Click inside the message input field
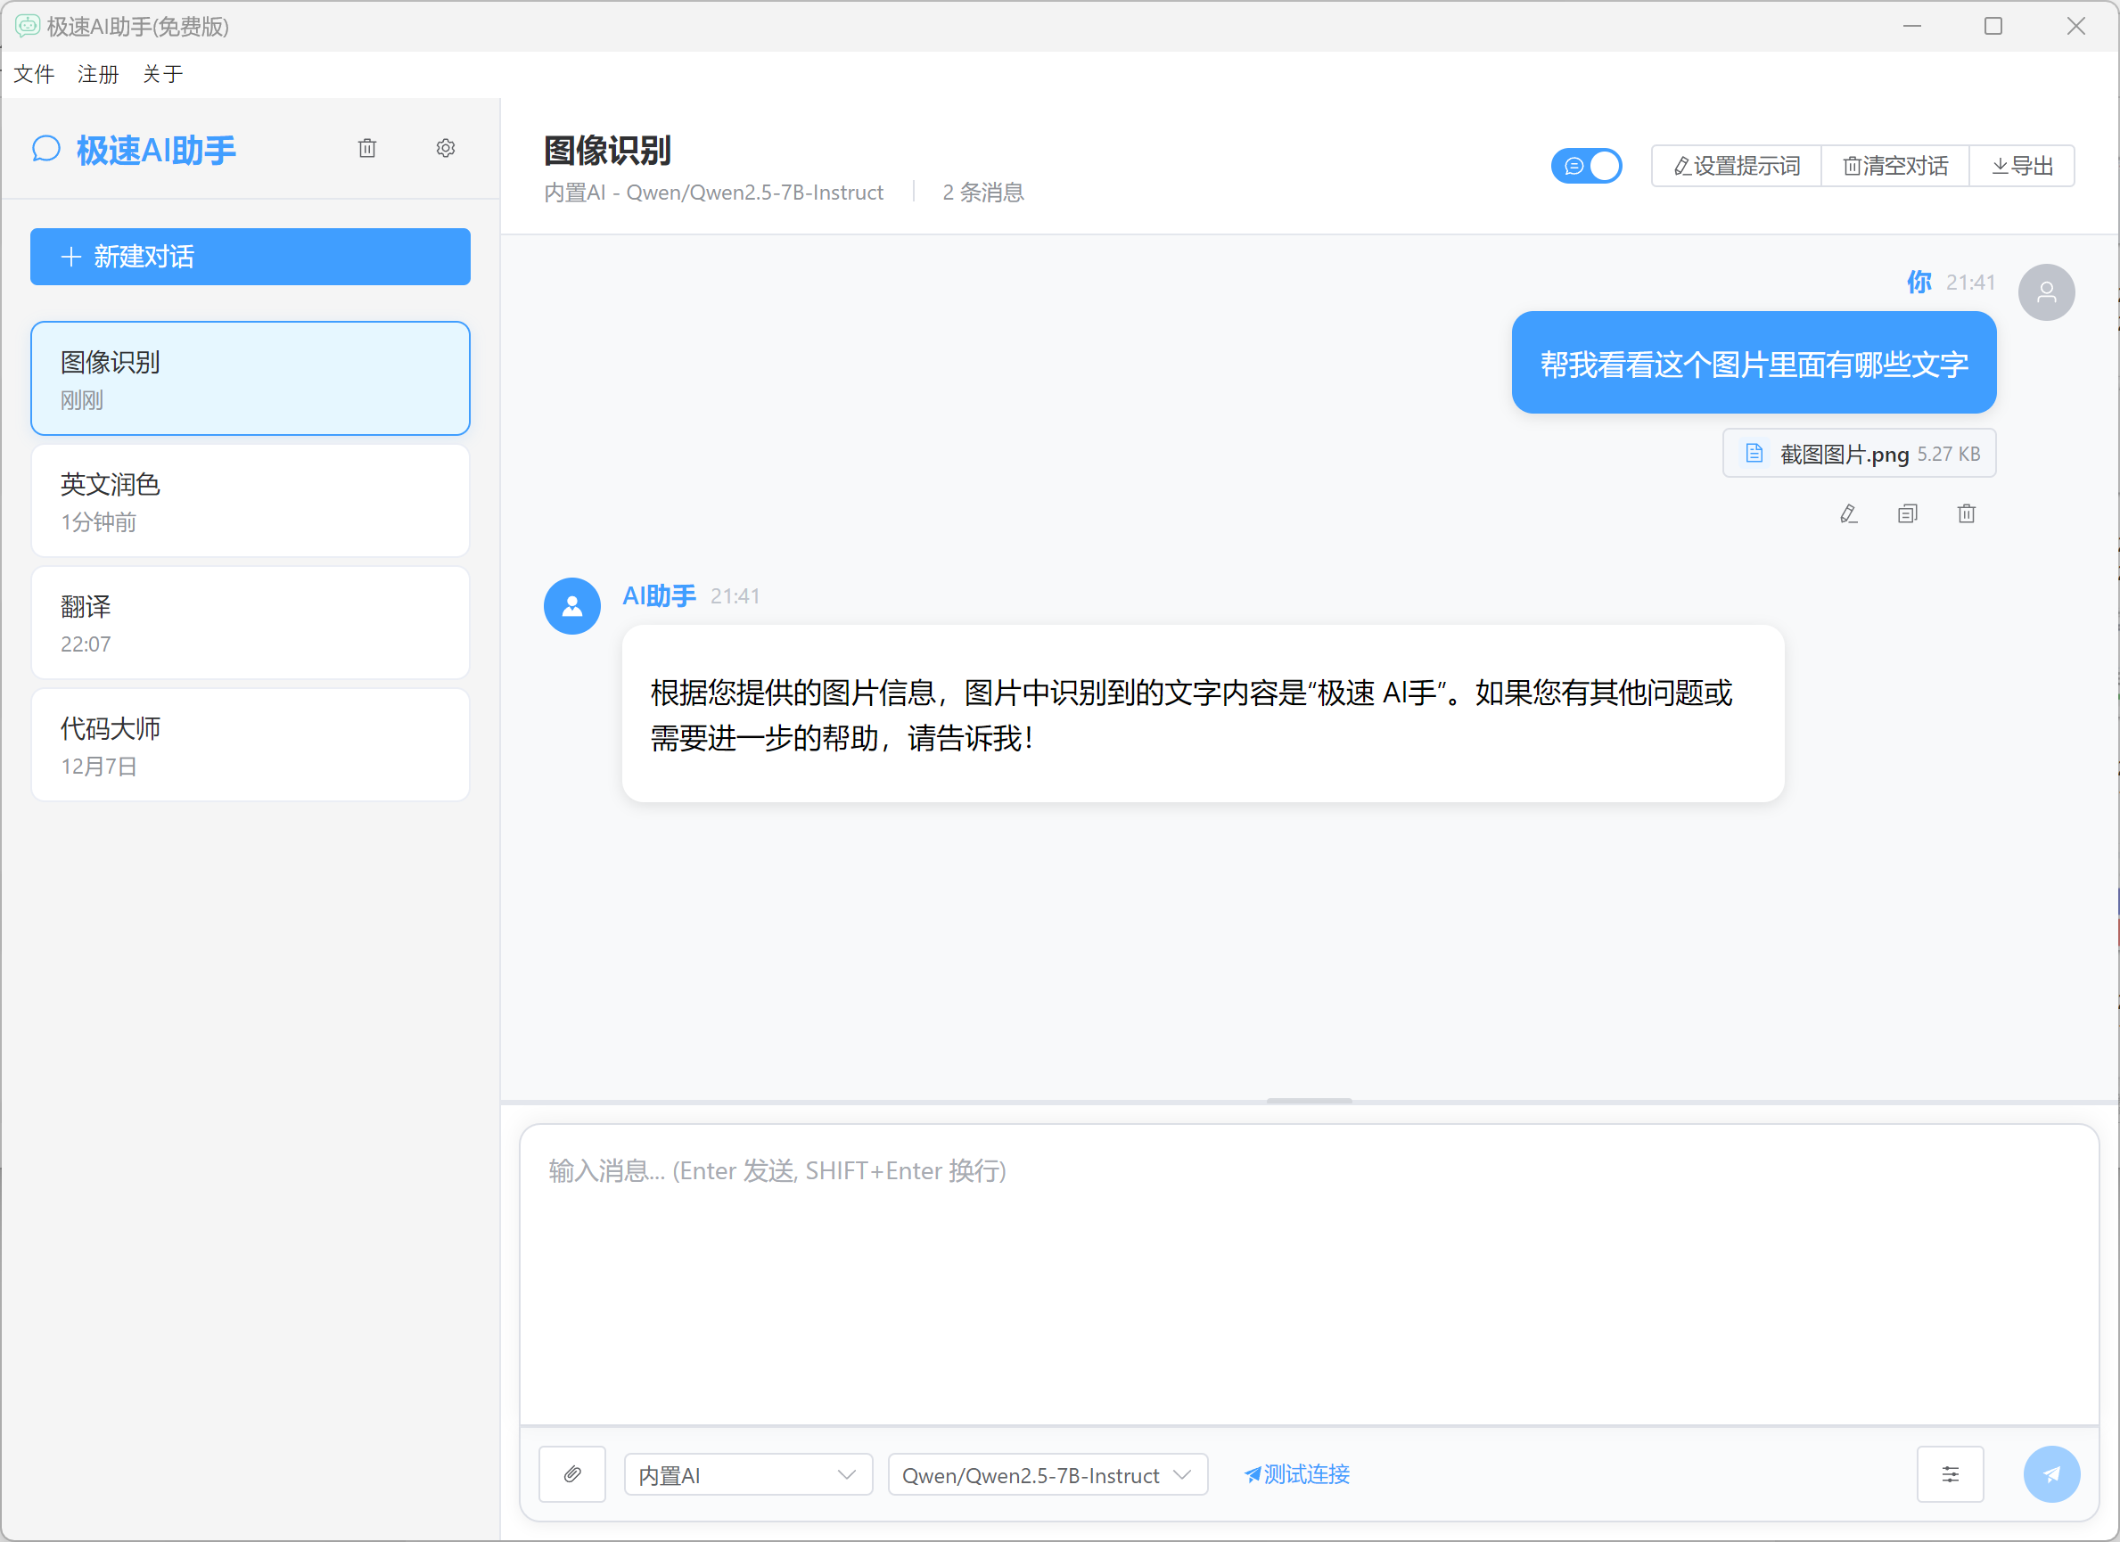 (1309, 1271)
